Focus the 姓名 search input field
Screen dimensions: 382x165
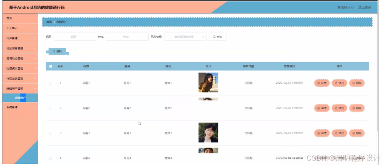127,37
